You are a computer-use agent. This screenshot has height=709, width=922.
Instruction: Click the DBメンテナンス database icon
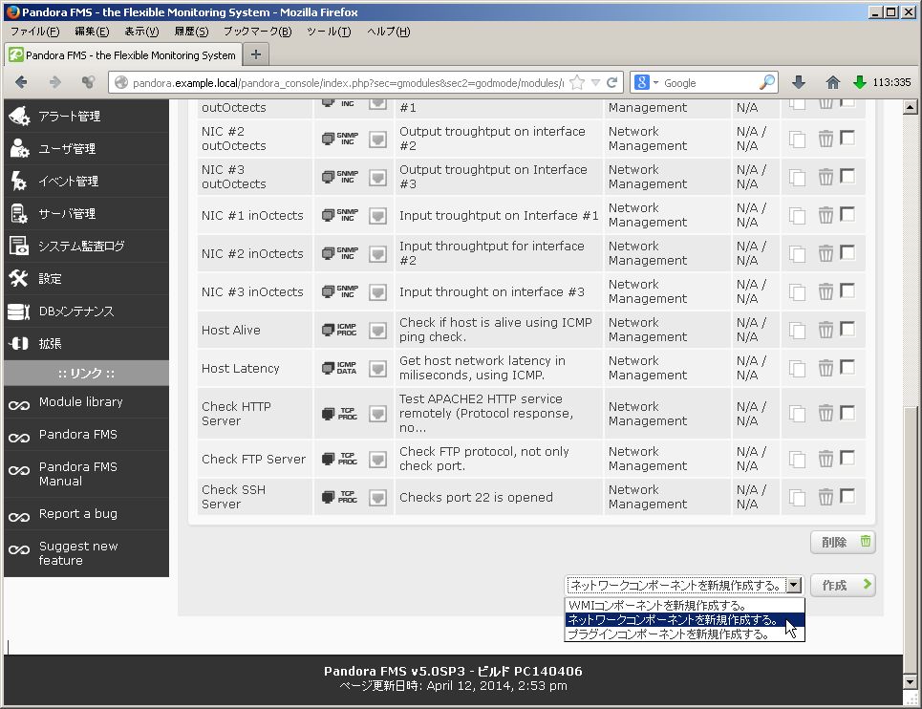tap(19, 312)
